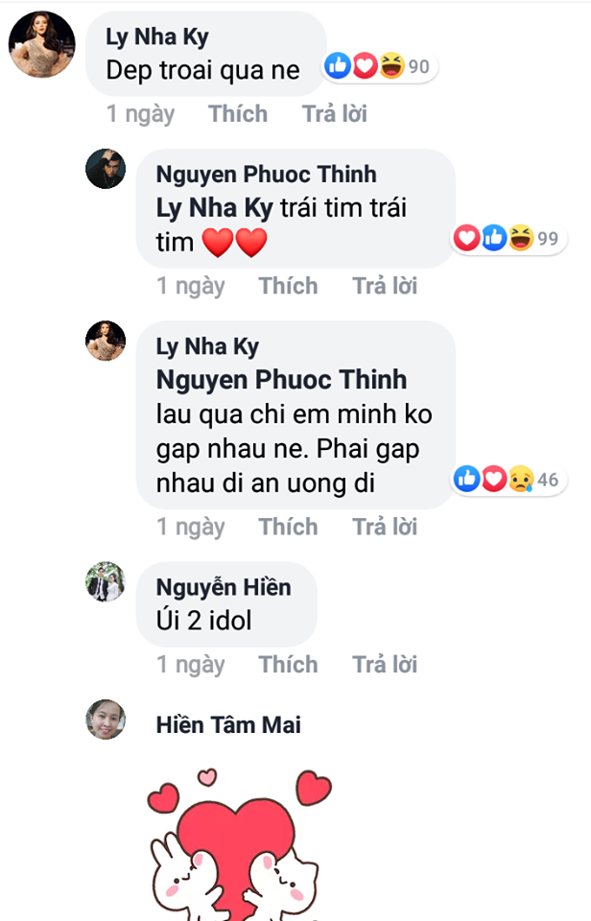Reply to the 'Dep troai qua ne' comment
The width and height of the screenshot is (591, 921).
click(x=335, y=114)
